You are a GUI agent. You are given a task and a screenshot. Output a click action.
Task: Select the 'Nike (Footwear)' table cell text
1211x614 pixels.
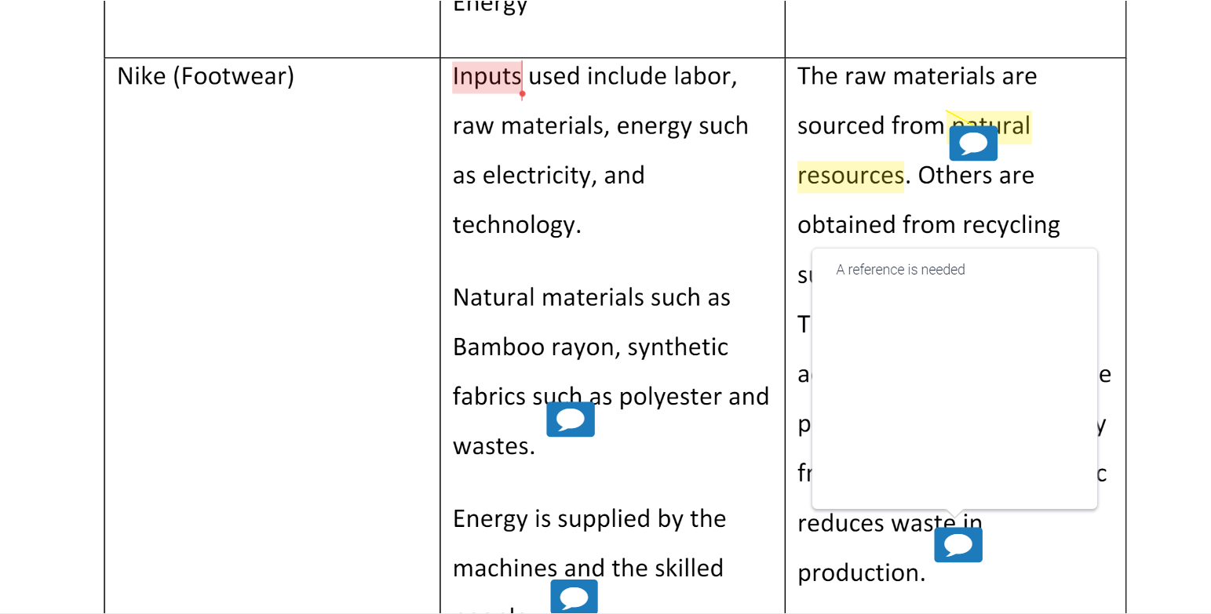(206, 77)
